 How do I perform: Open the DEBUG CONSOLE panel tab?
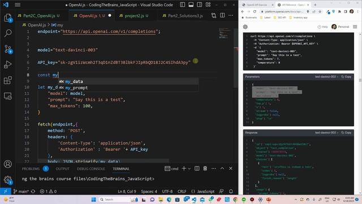(90, 169)
